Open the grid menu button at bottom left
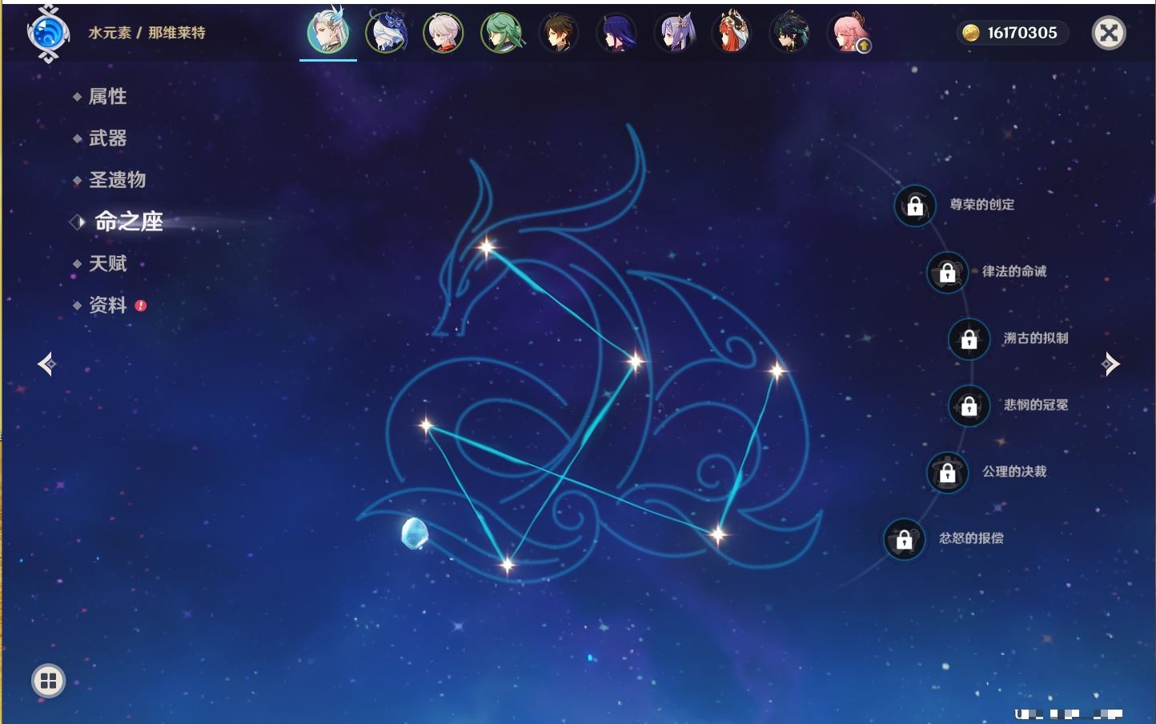This screenshot has height=724, width=1156. click(x=48, y=681)
